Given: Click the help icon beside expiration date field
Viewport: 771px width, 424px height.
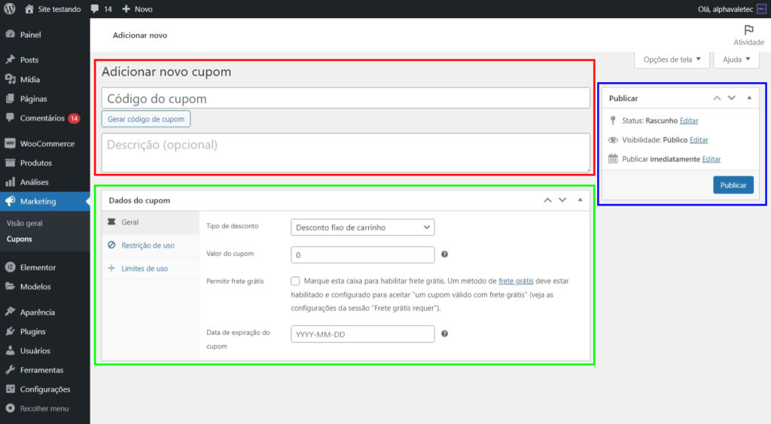Looking at the screenshot, I should pos(444,334).
